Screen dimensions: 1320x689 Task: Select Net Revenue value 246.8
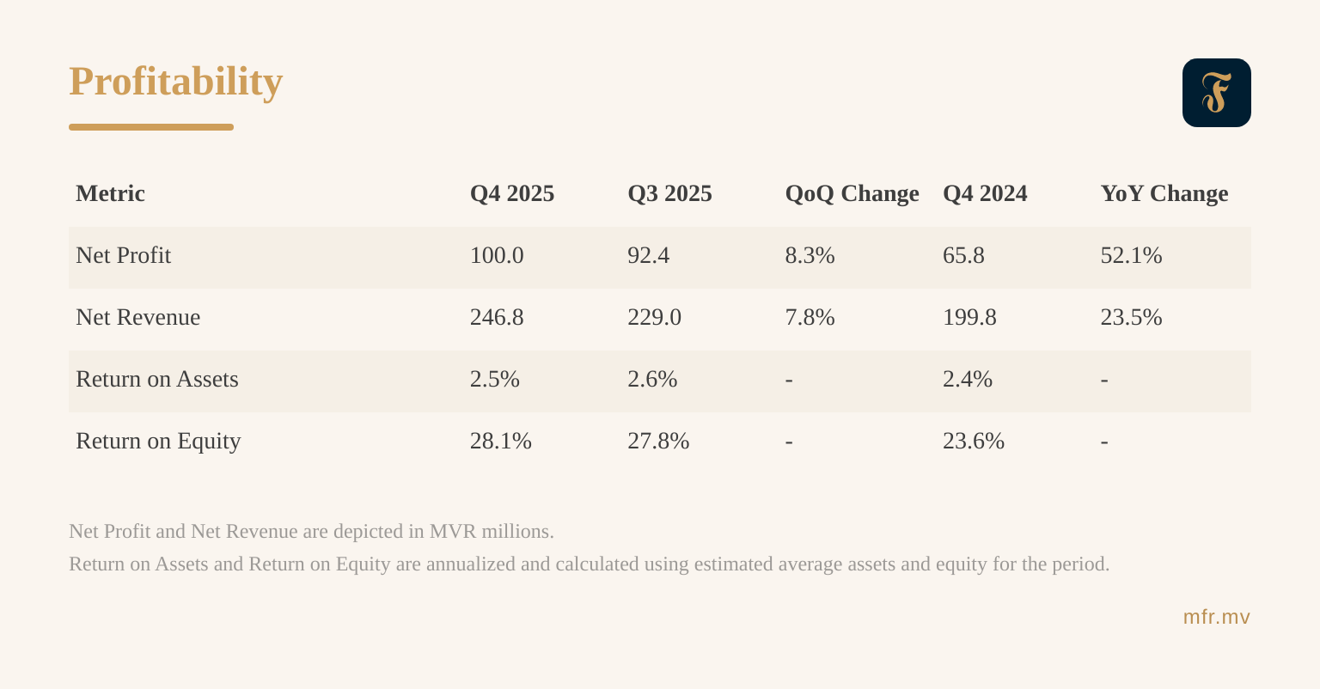click(x=497, y=317)
